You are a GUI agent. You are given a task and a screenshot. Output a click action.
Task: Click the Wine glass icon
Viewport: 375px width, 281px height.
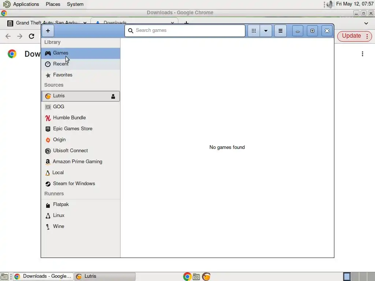pyautogui.click(x=48, y=227)
